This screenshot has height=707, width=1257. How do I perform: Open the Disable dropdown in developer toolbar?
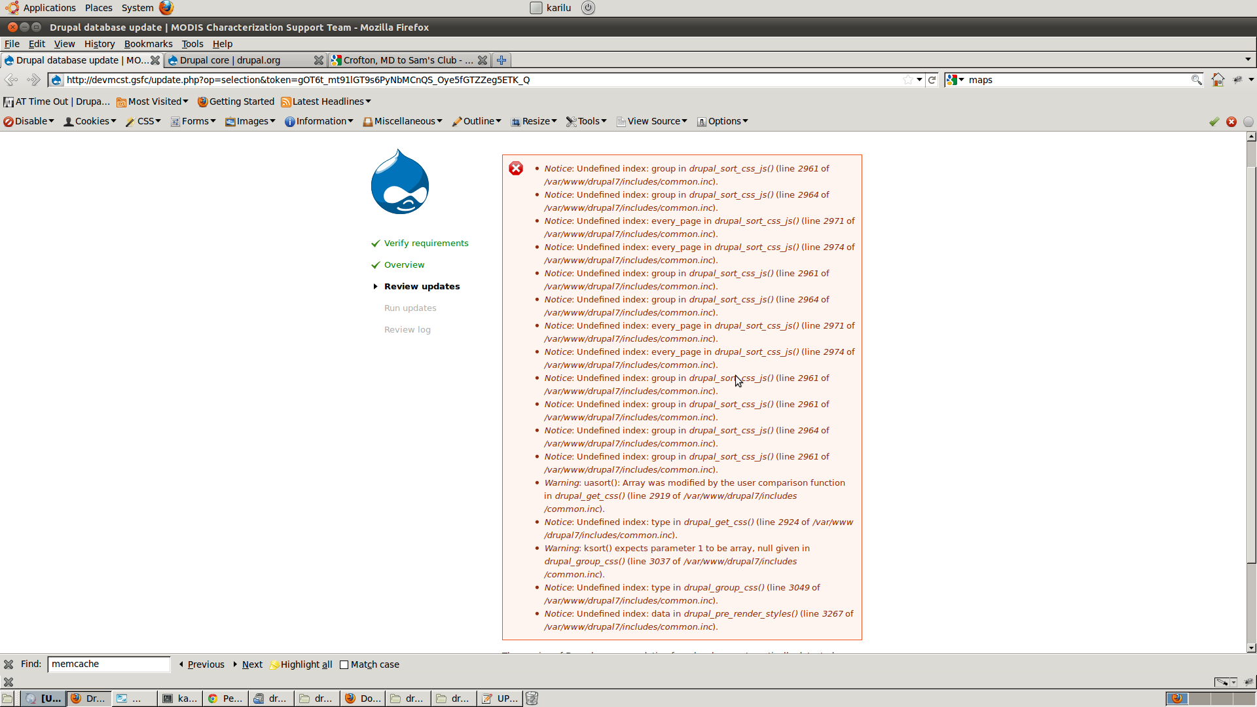29,121
